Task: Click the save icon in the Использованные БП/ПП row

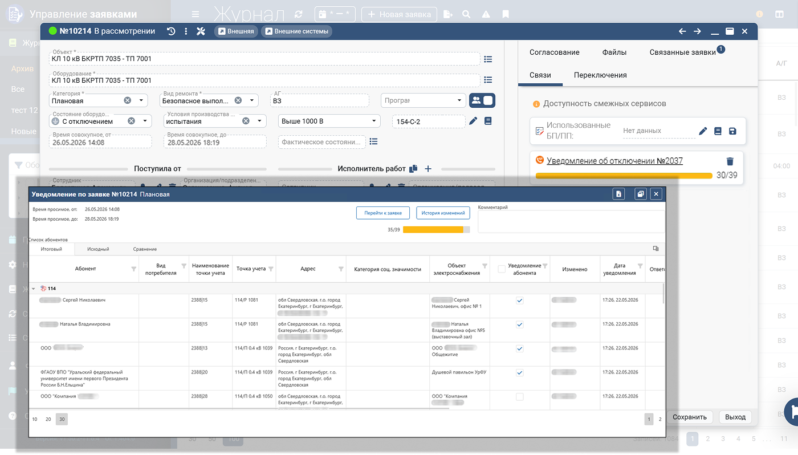Action: coord(733,131)
